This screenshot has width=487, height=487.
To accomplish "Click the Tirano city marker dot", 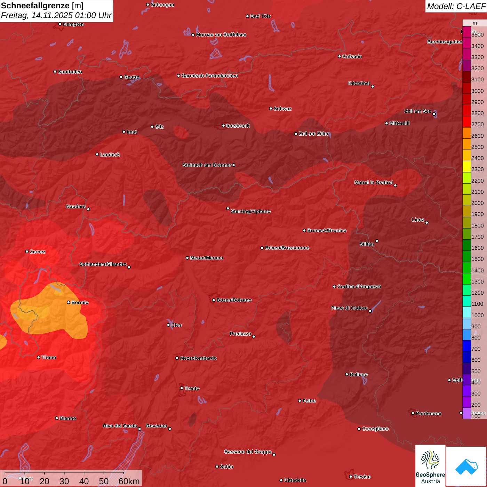I will (x=38, y=357).
